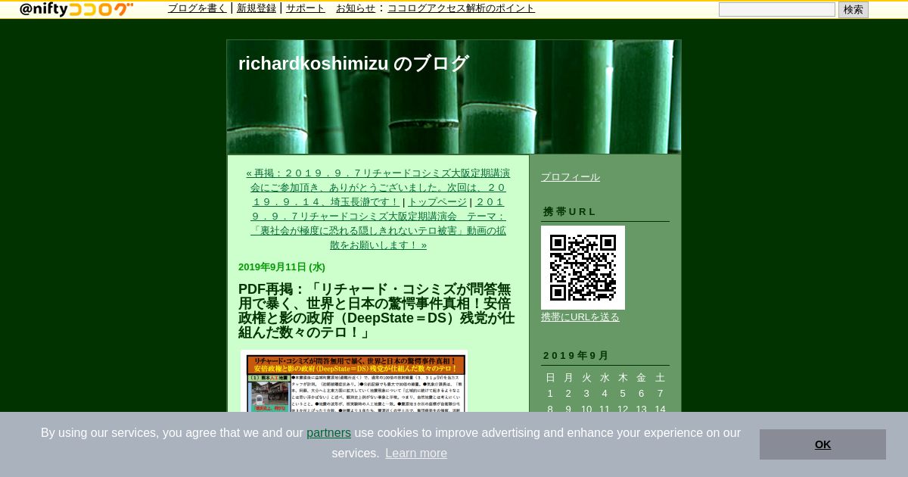The height and width of the screenshot is (477, 908).
Task: Open the ココログアクセス解析のポイント notice link
Action: pos(462,8)
